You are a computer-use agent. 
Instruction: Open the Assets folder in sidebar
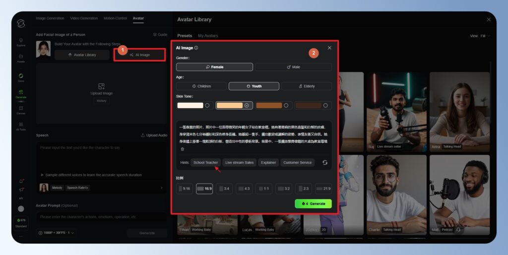(21, 59)
